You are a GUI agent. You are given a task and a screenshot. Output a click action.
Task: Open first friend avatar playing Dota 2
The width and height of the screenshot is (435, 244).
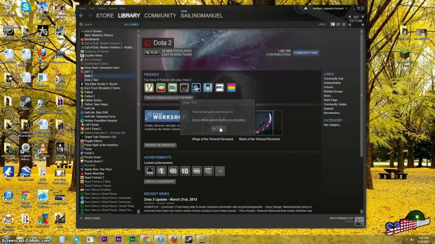[149, 88]
